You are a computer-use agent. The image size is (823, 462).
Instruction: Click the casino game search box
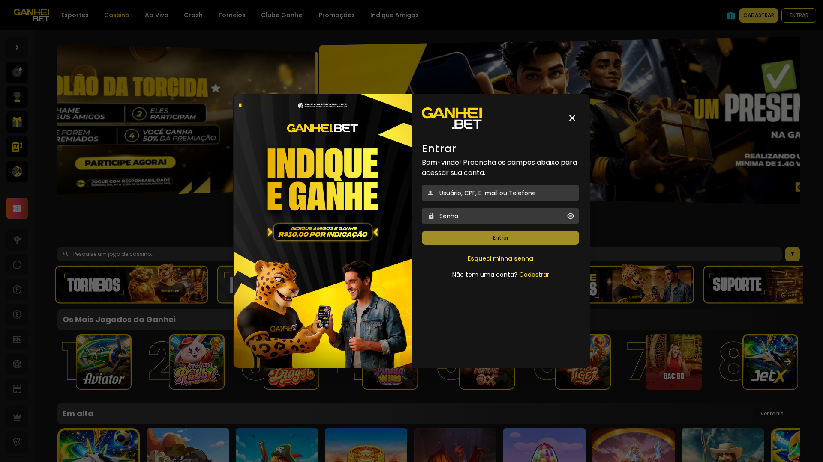pyautogui.click(x=419, y=254)
